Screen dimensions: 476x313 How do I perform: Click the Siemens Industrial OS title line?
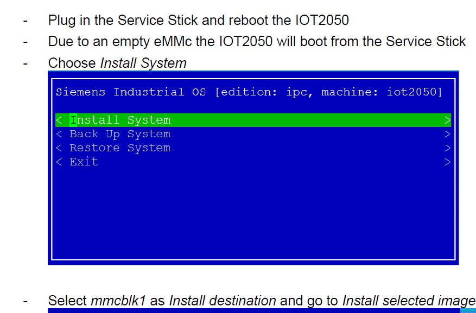[x=249, y=92]
